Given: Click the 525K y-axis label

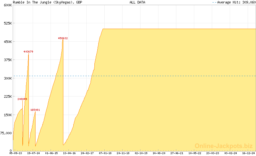Looking at the screenshot, I should 7,24.
